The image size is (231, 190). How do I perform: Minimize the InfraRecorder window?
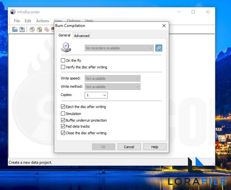pyautogui.click(x=179, y=12)
